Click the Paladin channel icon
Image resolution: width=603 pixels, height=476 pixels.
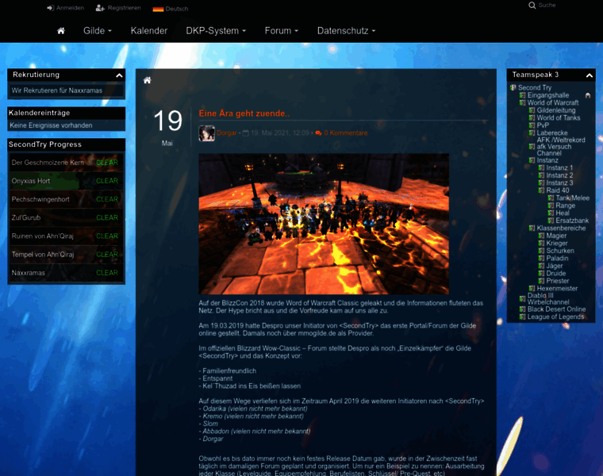pyautogui.click(x=541, y=259)
